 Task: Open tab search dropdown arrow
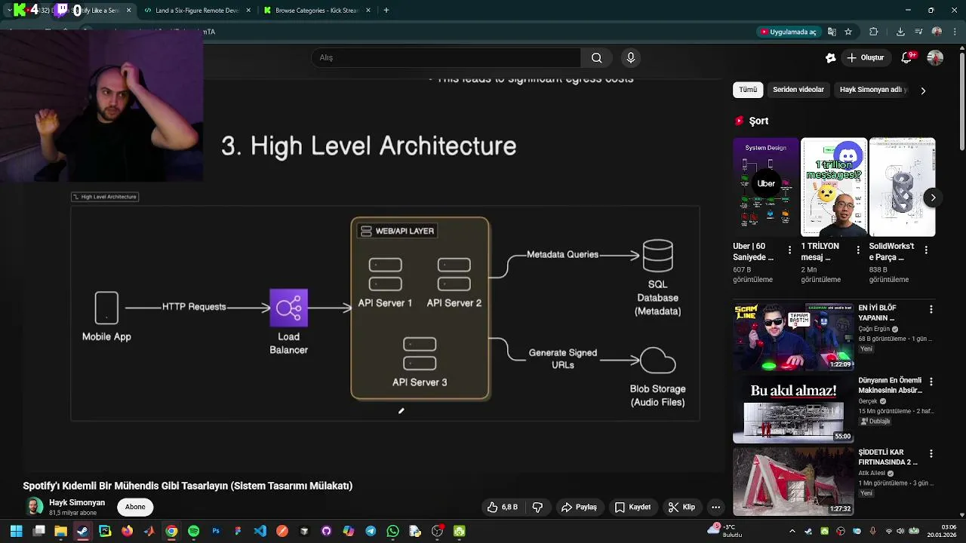8,11
